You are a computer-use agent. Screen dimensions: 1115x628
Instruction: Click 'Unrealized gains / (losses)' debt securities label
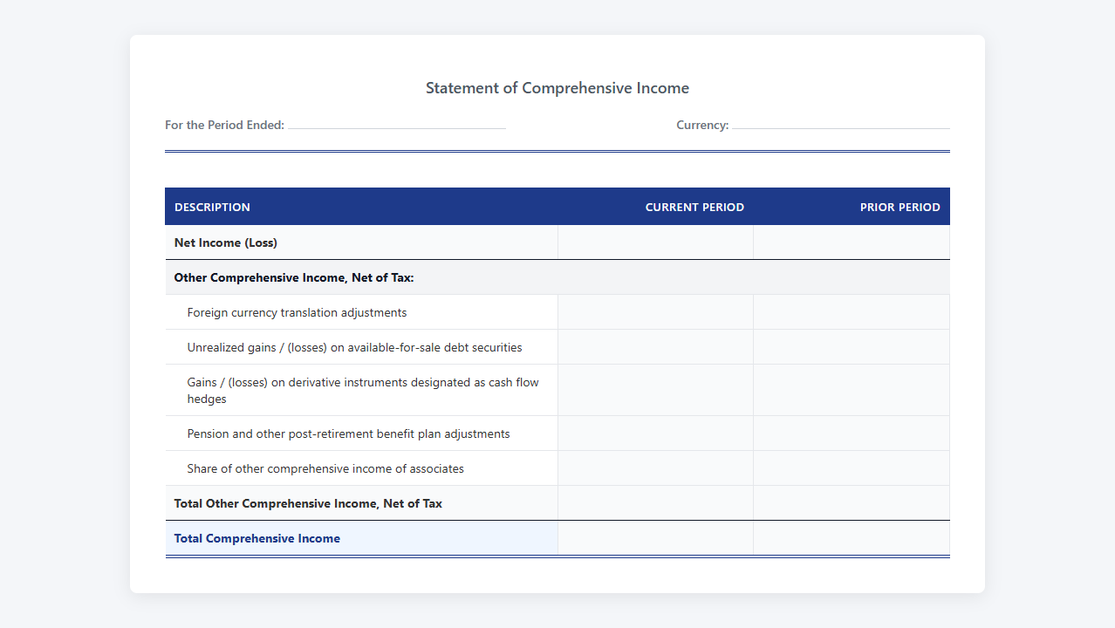pos(354,347)
